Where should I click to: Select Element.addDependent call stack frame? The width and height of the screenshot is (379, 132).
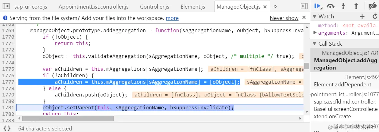345,81
